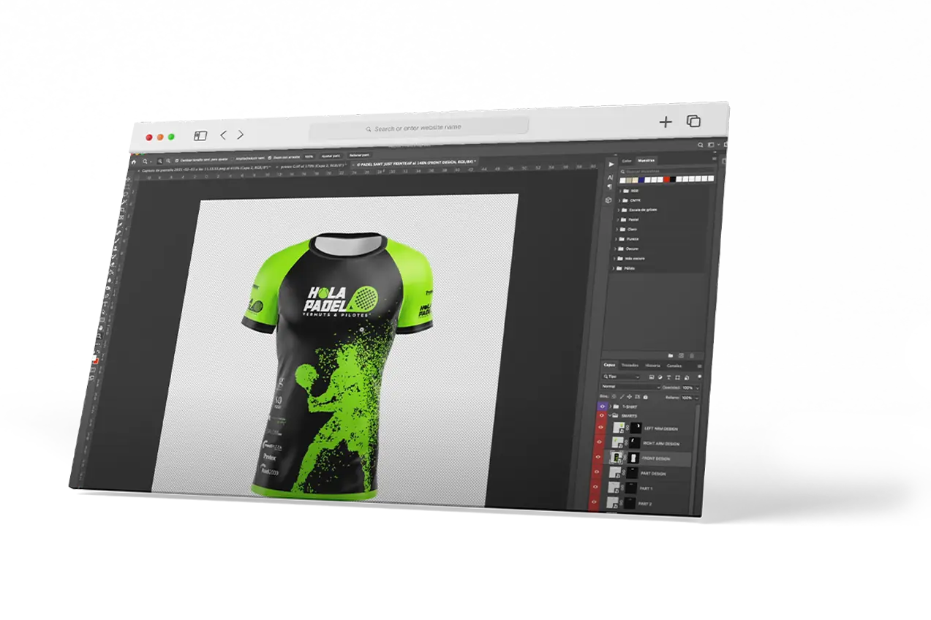
Task: Open a new tab with the plus icon
Action: tap(666, 122)
